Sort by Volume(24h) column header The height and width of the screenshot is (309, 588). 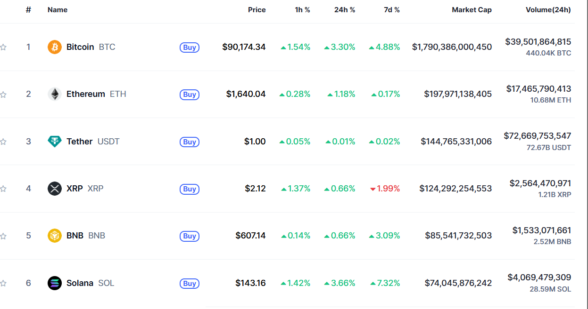(x=548, y=10)
